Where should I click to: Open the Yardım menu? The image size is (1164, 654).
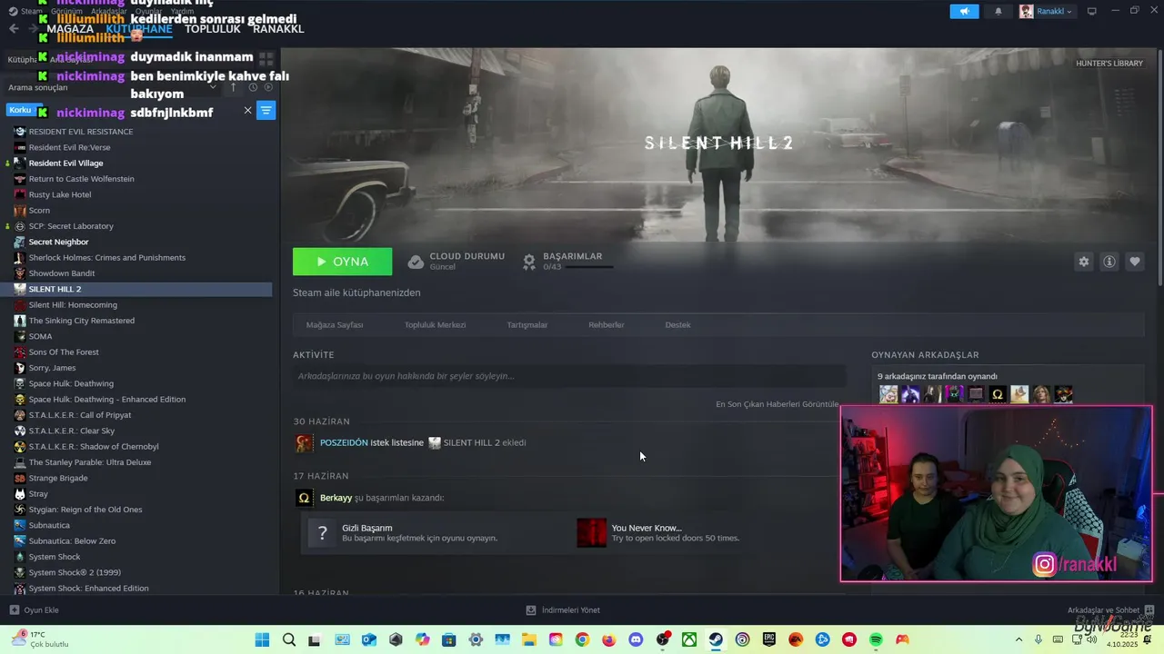[182, 11]
